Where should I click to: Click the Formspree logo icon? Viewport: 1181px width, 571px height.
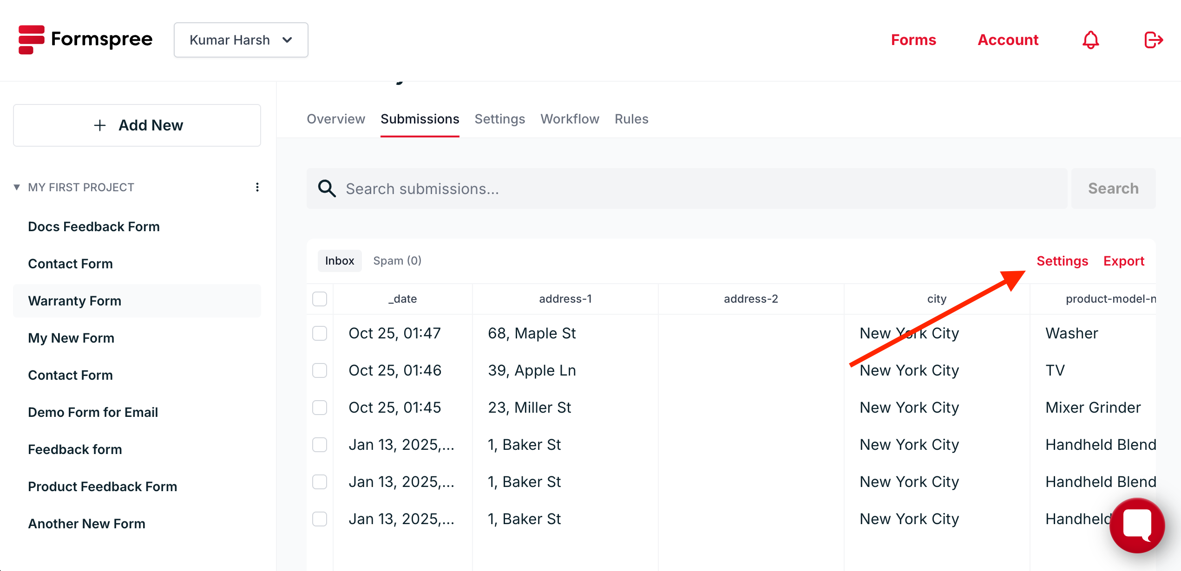(32, 39)
